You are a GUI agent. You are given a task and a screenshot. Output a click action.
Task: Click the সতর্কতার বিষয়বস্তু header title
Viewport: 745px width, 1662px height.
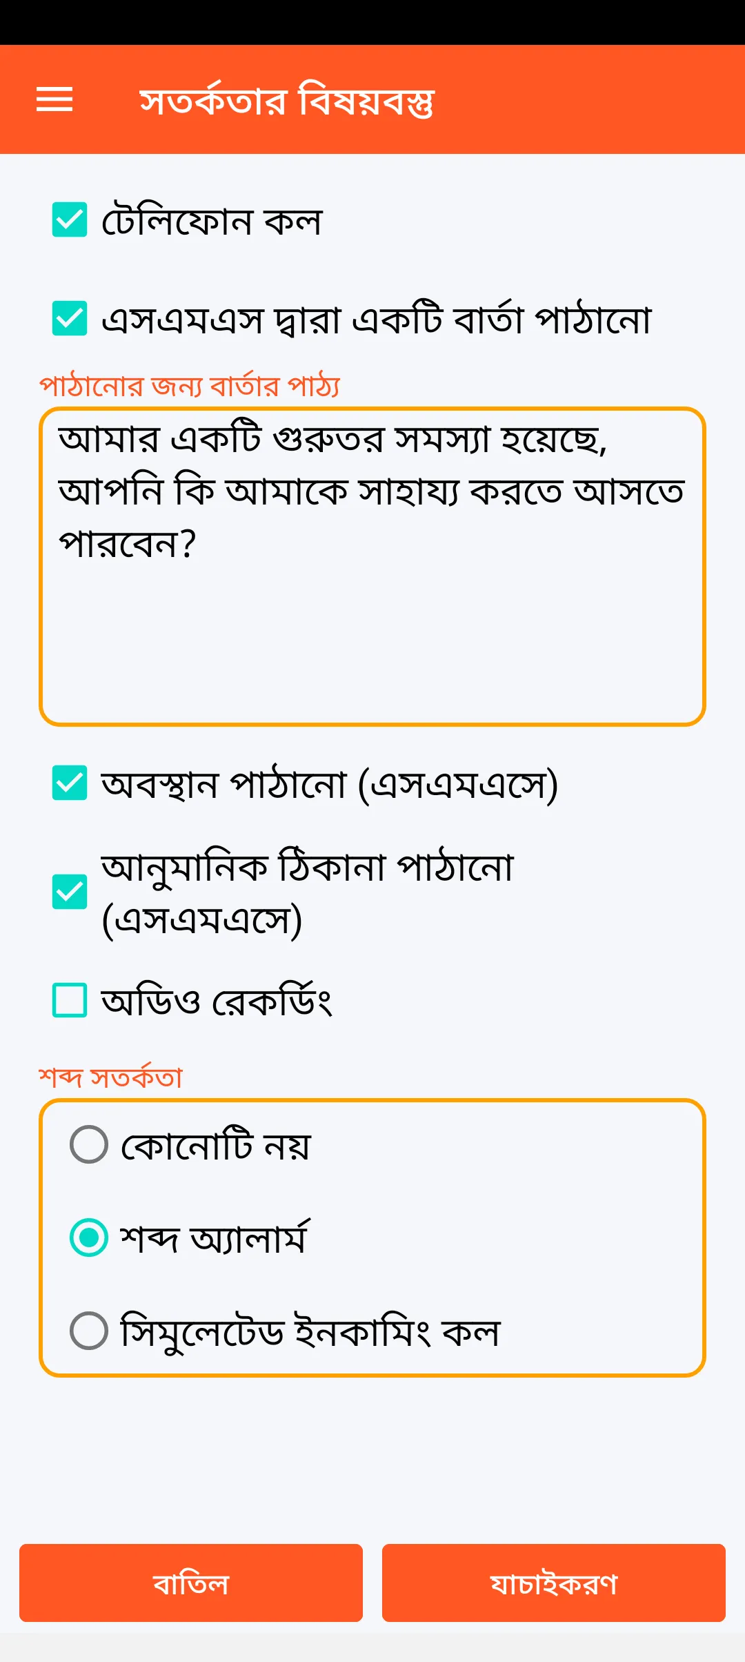[x=286, y=101]
